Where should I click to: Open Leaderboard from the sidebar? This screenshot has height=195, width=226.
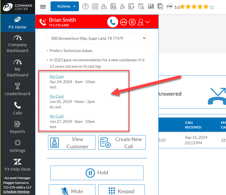17,90
